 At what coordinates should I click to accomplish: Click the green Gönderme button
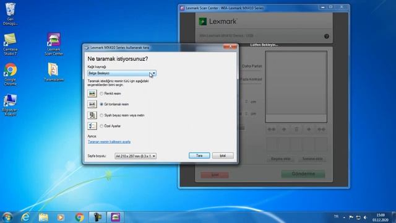[x=303, y=174]
